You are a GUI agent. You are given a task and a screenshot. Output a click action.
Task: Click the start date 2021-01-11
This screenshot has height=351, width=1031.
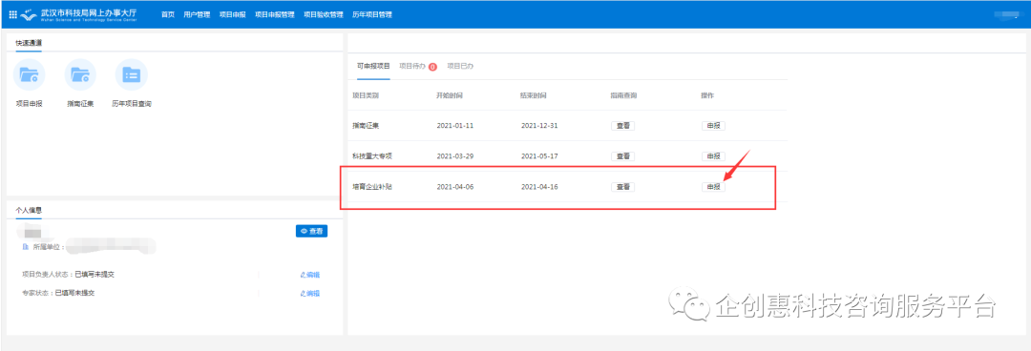tap(455, 126)
